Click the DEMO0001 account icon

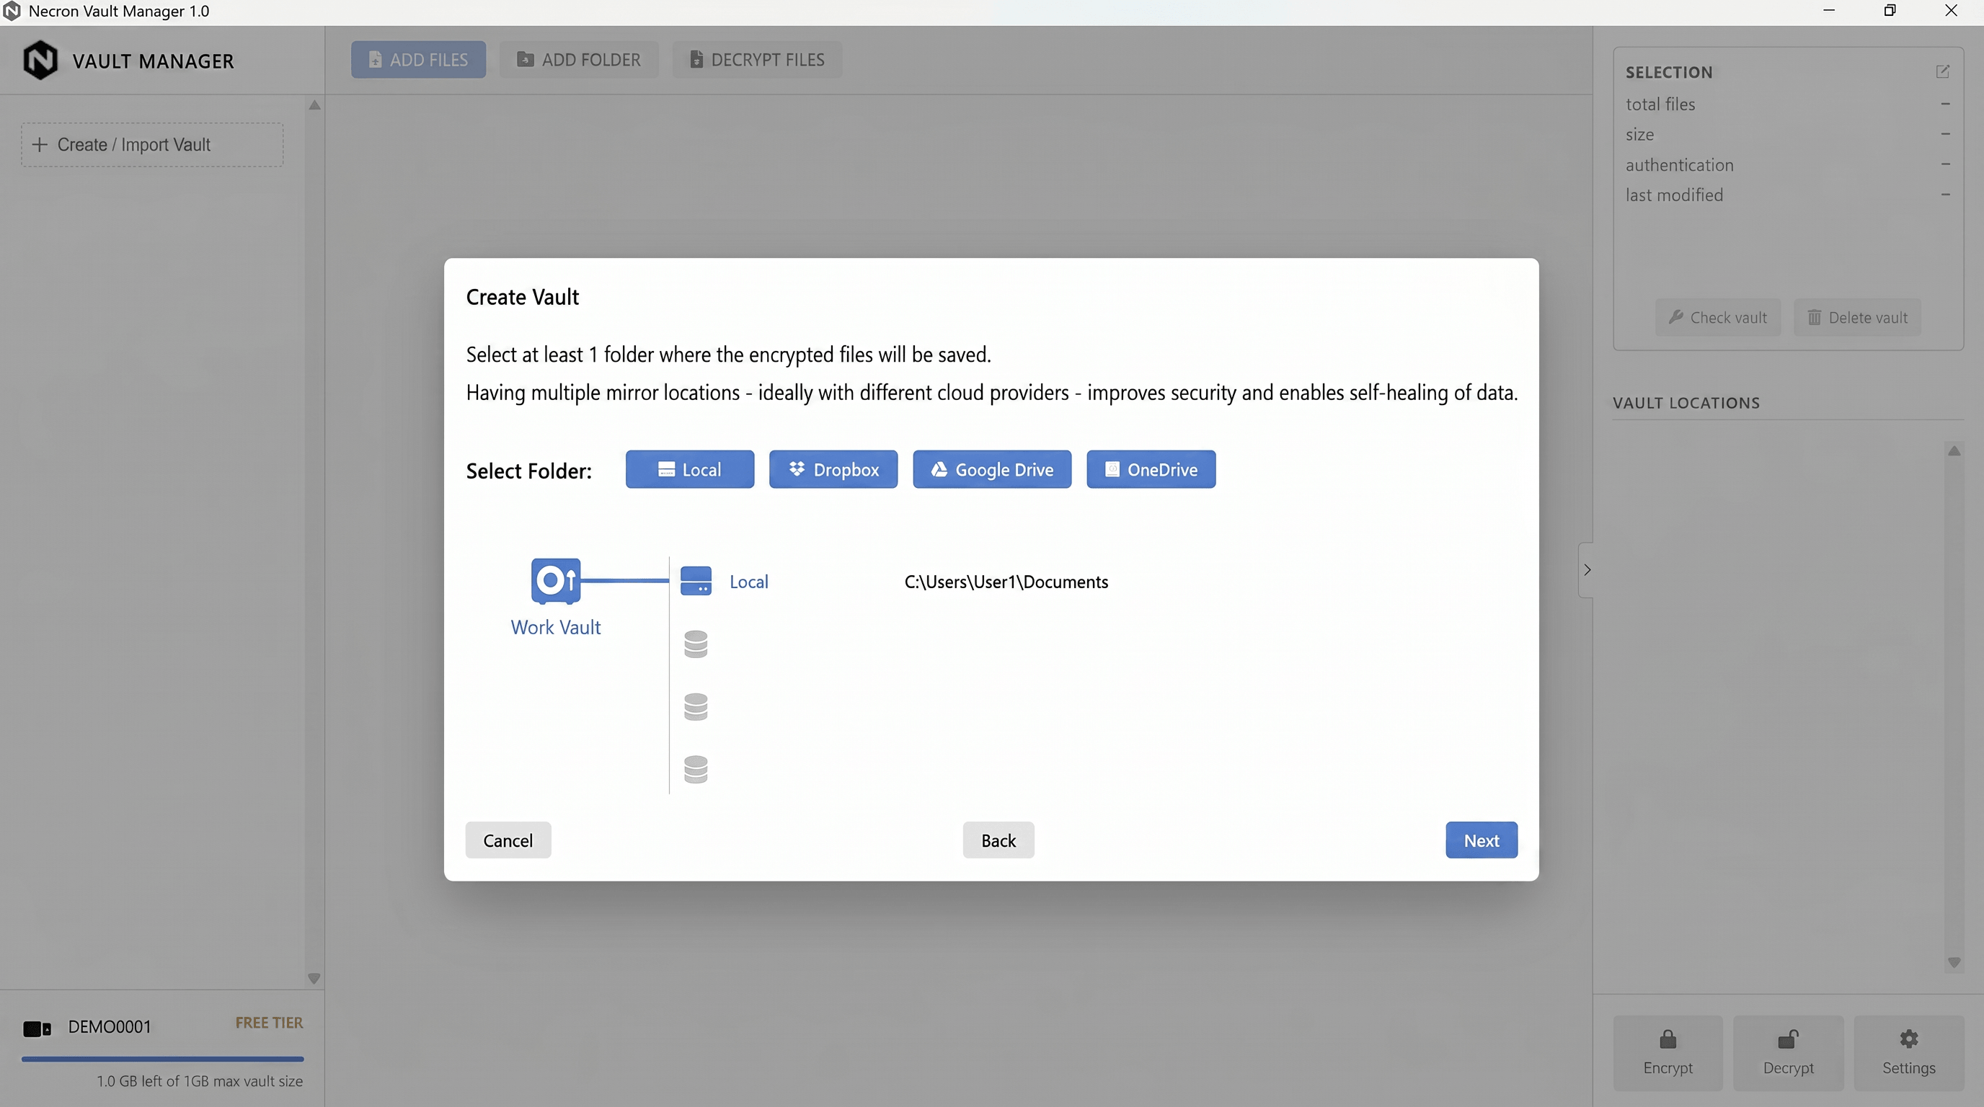[x=36, y=1028]
